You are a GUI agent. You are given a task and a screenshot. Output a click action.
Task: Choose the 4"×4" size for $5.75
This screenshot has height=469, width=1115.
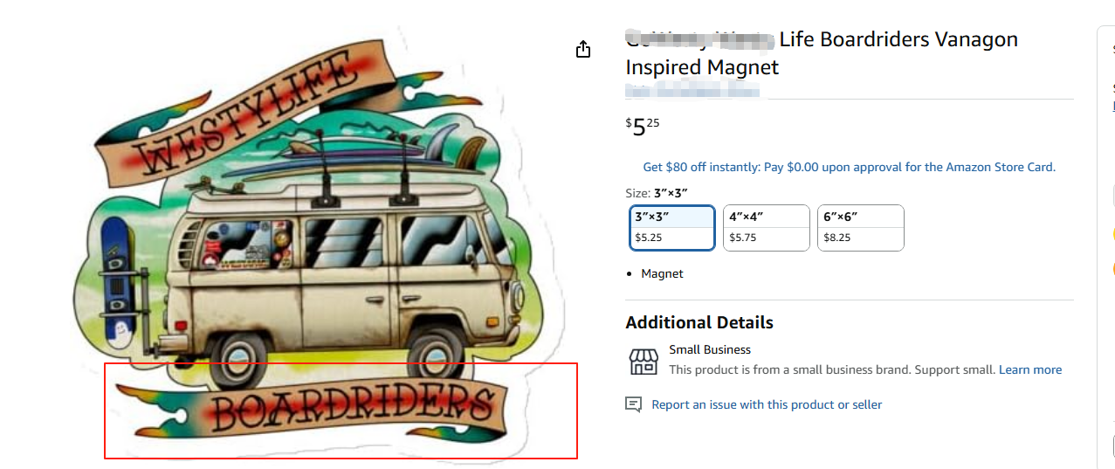pos(767,228)
